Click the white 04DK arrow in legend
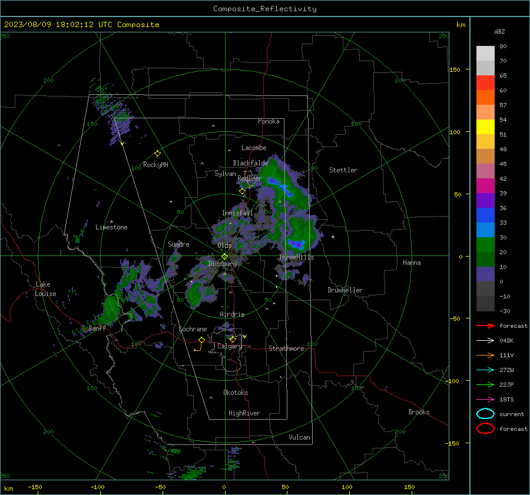 485,340
